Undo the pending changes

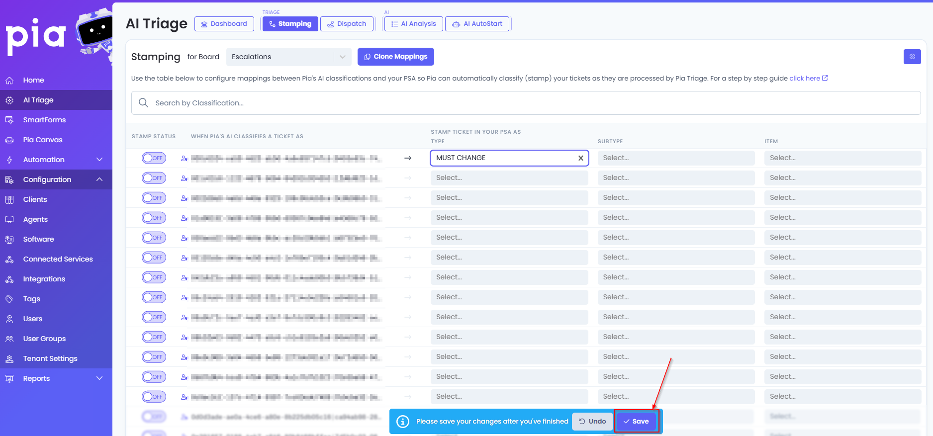coord(592,422)
